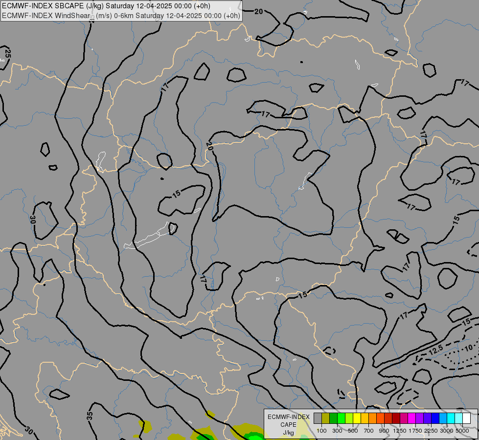This screenshot has width=479, height=440.
Task: Click legend value 2250
Action: (431, 431)
